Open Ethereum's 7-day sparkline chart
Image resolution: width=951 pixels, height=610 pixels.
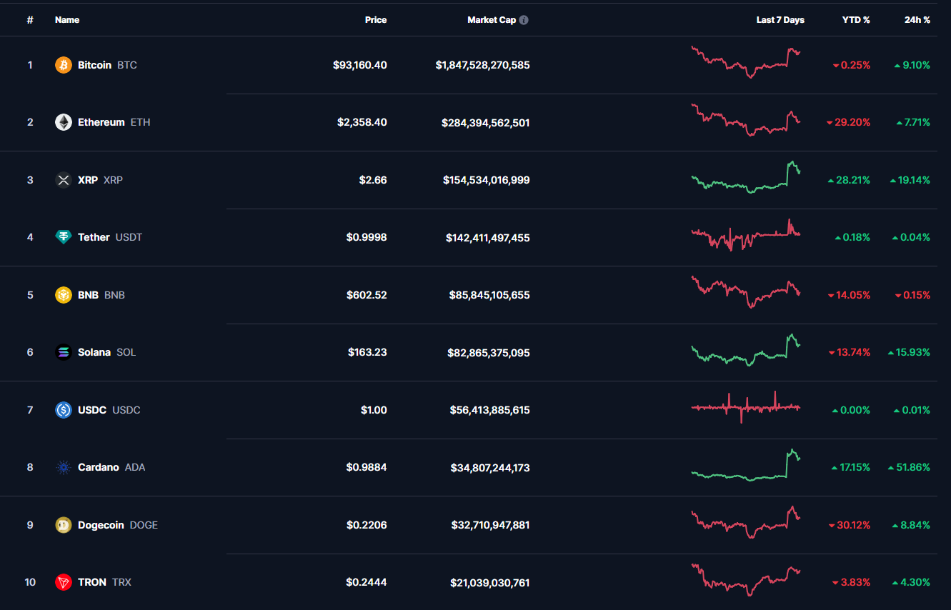pos(746,120)
